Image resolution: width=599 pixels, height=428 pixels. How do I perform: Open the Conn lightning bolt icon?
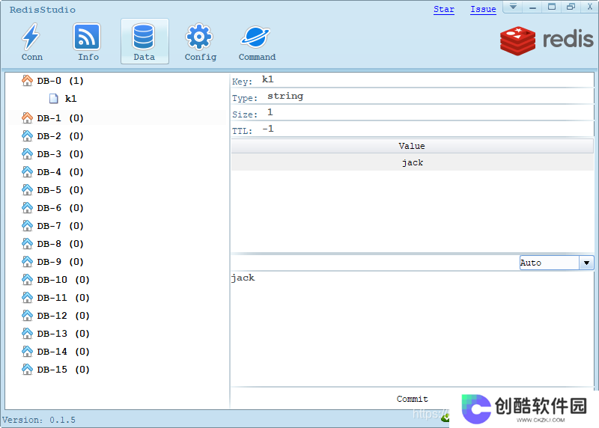[x=31, y=37]
